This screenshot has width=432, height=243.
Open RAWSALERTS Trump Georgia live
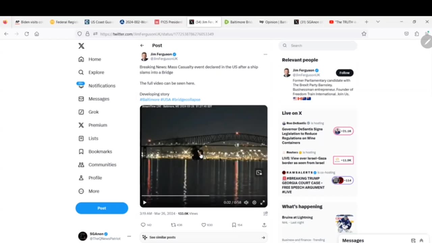click(318, 182)
